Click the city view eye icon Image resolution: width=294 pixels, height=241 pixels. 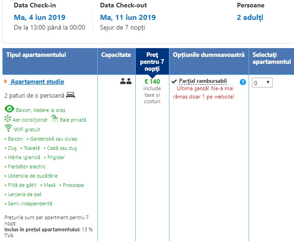[x=9, y=109]
